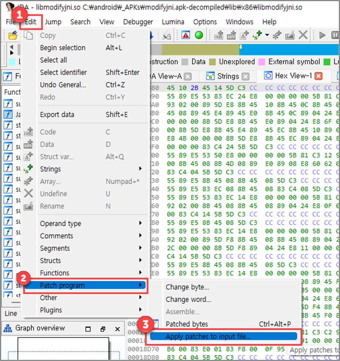Click the toolbar Struct var icon
The height and width of the screenshot is (361, 340).
244,35
